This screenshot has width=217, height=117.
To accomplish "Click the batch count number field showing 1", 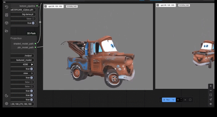I will click(178, 100).
